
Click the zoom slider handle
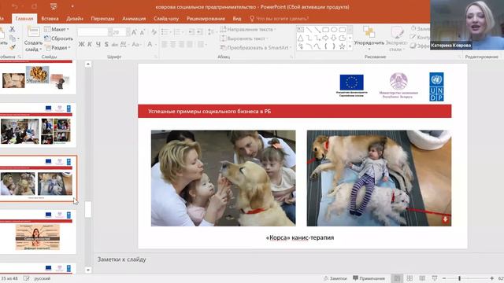[460, 278]
